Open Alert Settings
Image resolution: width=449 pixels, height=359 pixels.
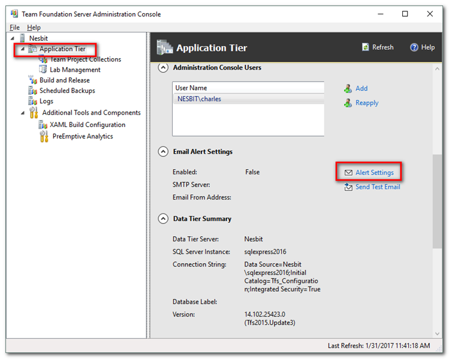(375, 173)
